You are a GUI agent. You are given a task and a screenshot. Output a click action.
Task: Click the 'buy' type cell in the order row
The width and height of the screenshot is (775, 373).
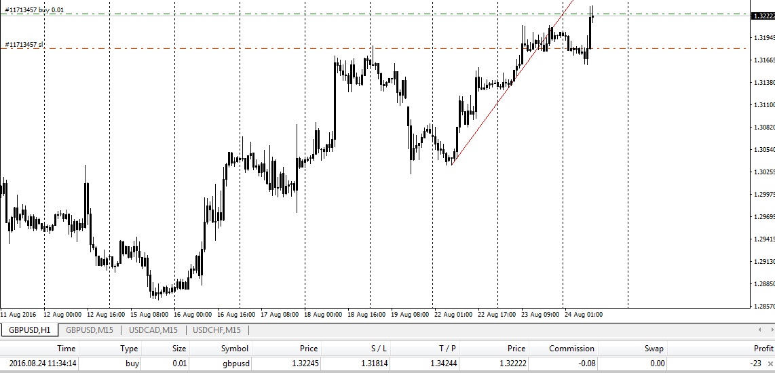point(132,364)
